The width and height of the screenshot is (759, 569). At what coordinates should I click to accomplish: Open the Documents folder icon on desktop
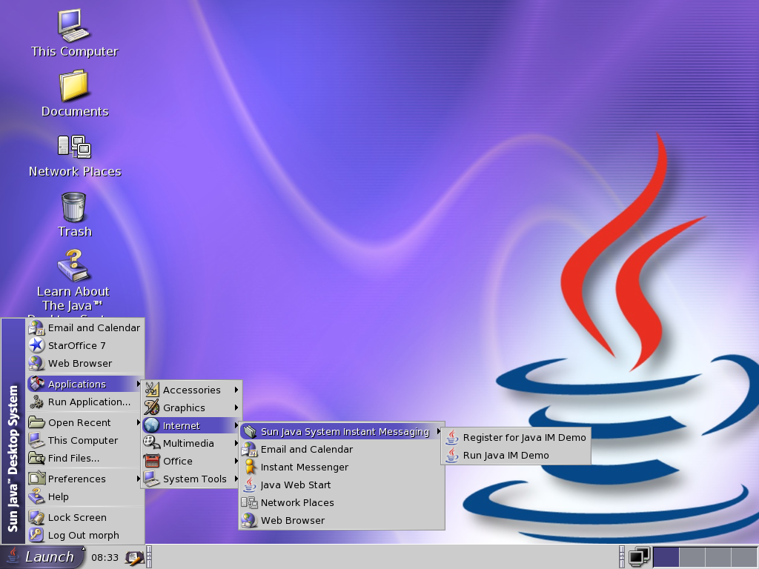pos(74,86)
